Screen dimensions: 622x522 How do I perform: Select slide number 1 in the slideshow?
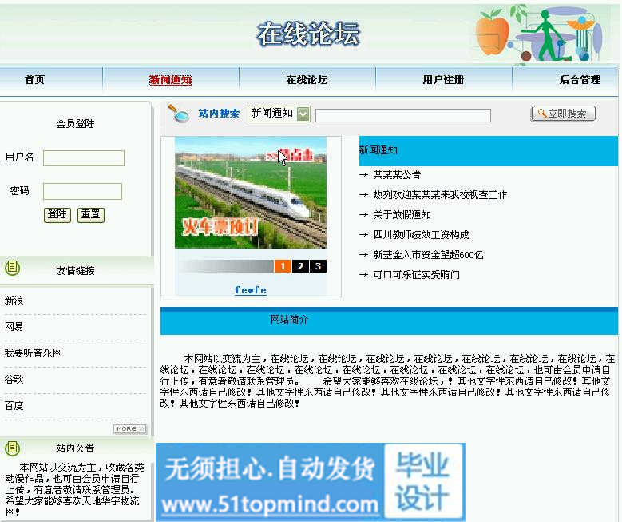[282, 266]
